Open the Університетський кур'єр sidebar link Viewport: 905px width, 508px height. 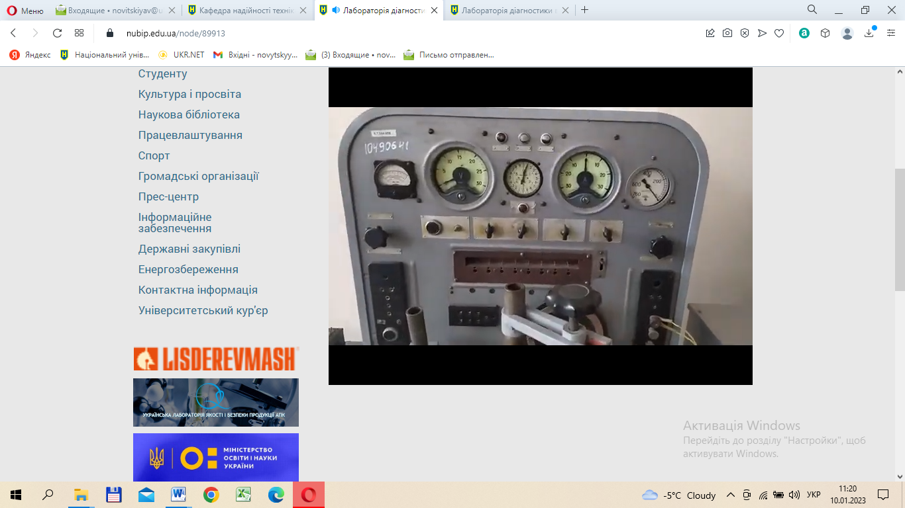coord(203,311)
